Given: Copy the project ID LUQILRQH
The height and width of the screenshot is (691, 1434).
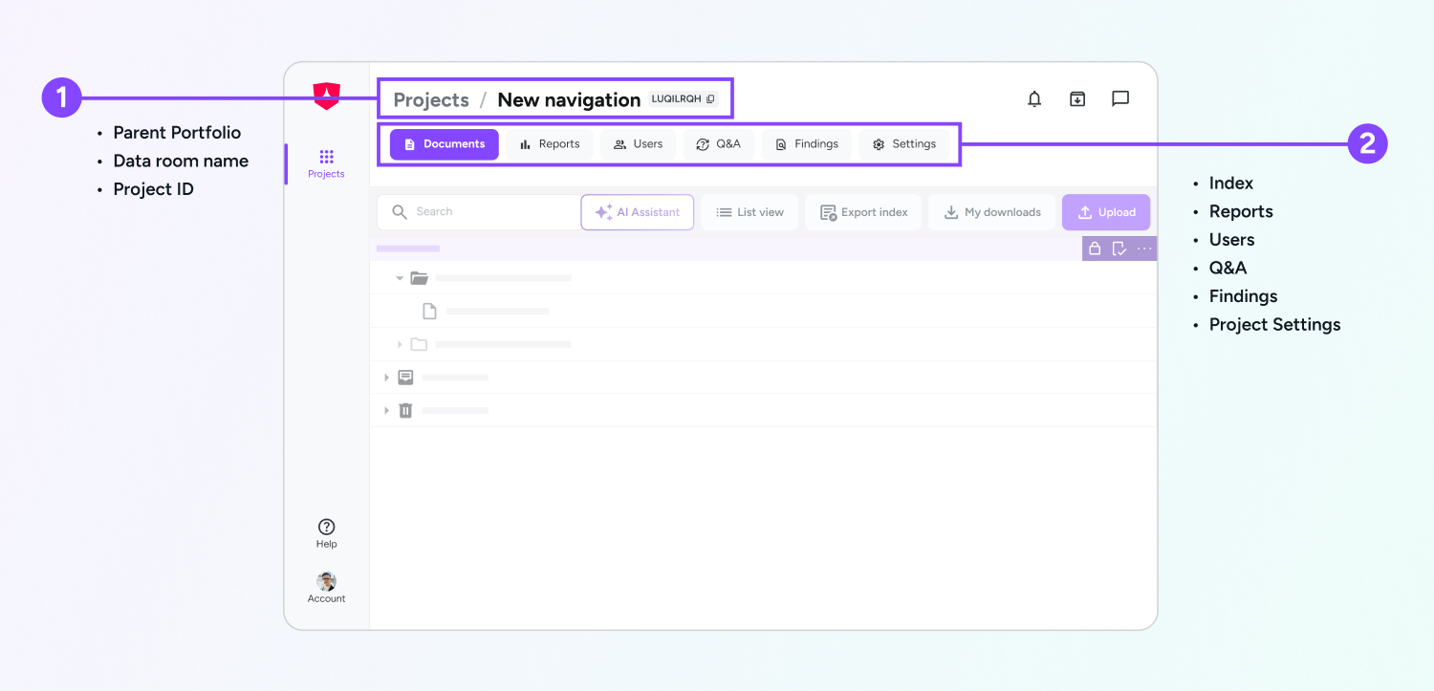Looking at the screenshot, I should [710, 99].
